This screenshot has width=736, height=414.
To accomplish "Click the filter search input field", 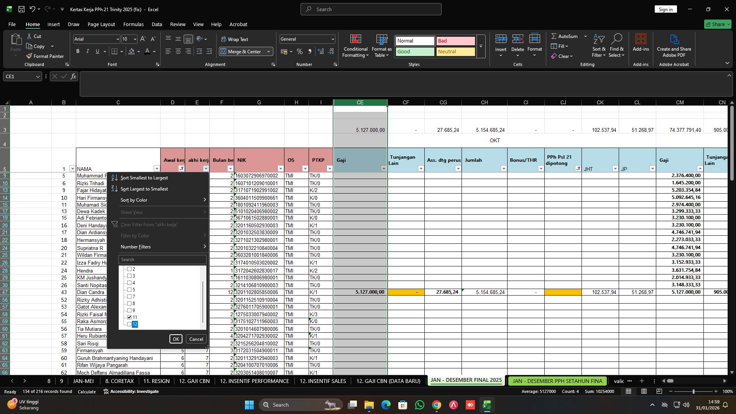I will [162, 260].
